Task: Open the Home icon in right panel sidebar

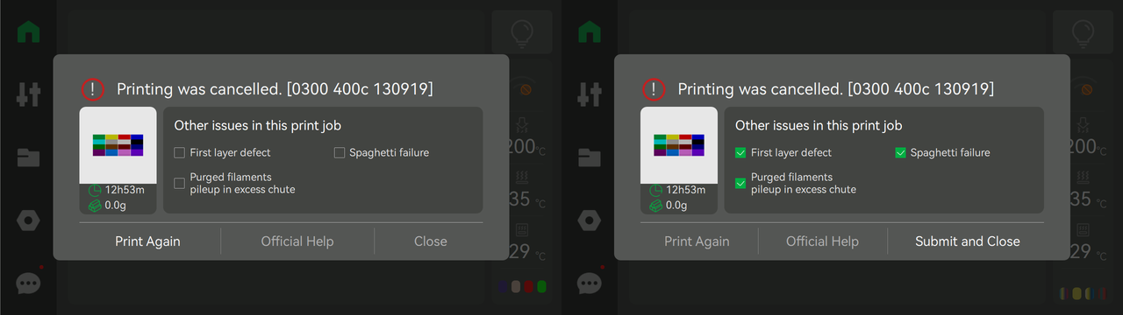Action: (590, 31)
